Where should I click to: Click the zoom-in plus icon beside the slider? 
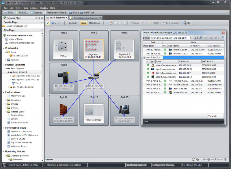225,159
